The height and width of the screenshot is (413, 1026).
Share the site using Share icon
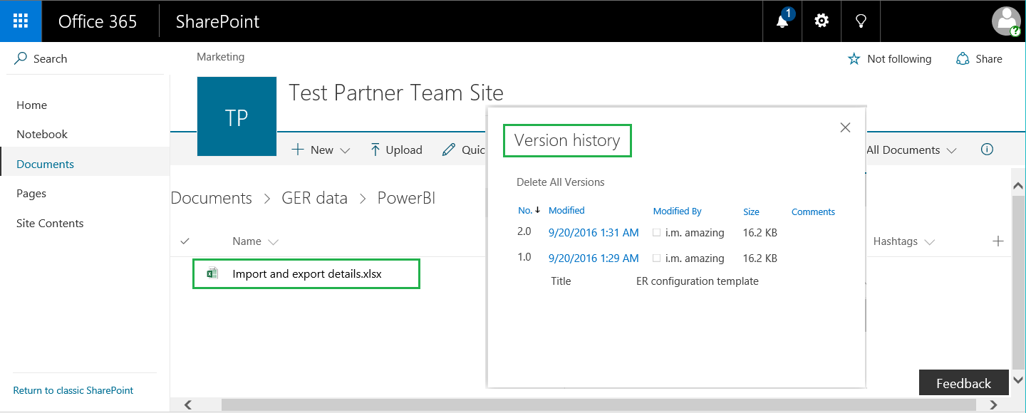[963, 59]
